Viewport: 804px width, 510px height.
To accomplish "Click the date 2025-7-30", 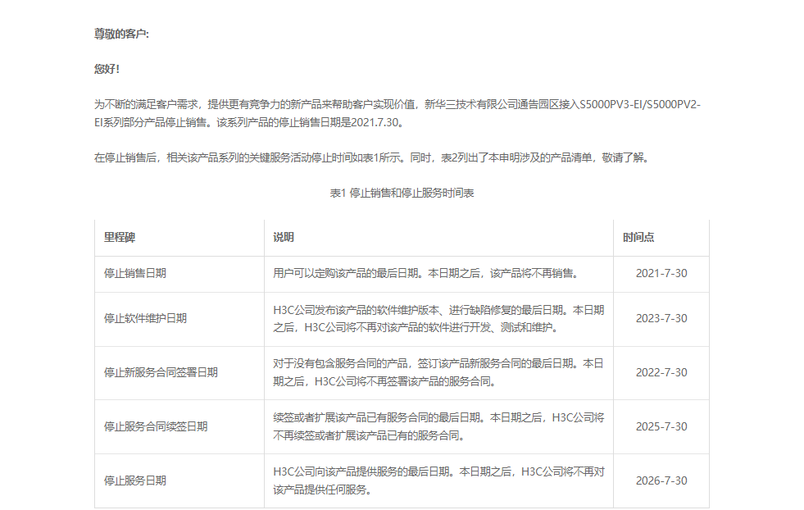I will 661,426.
